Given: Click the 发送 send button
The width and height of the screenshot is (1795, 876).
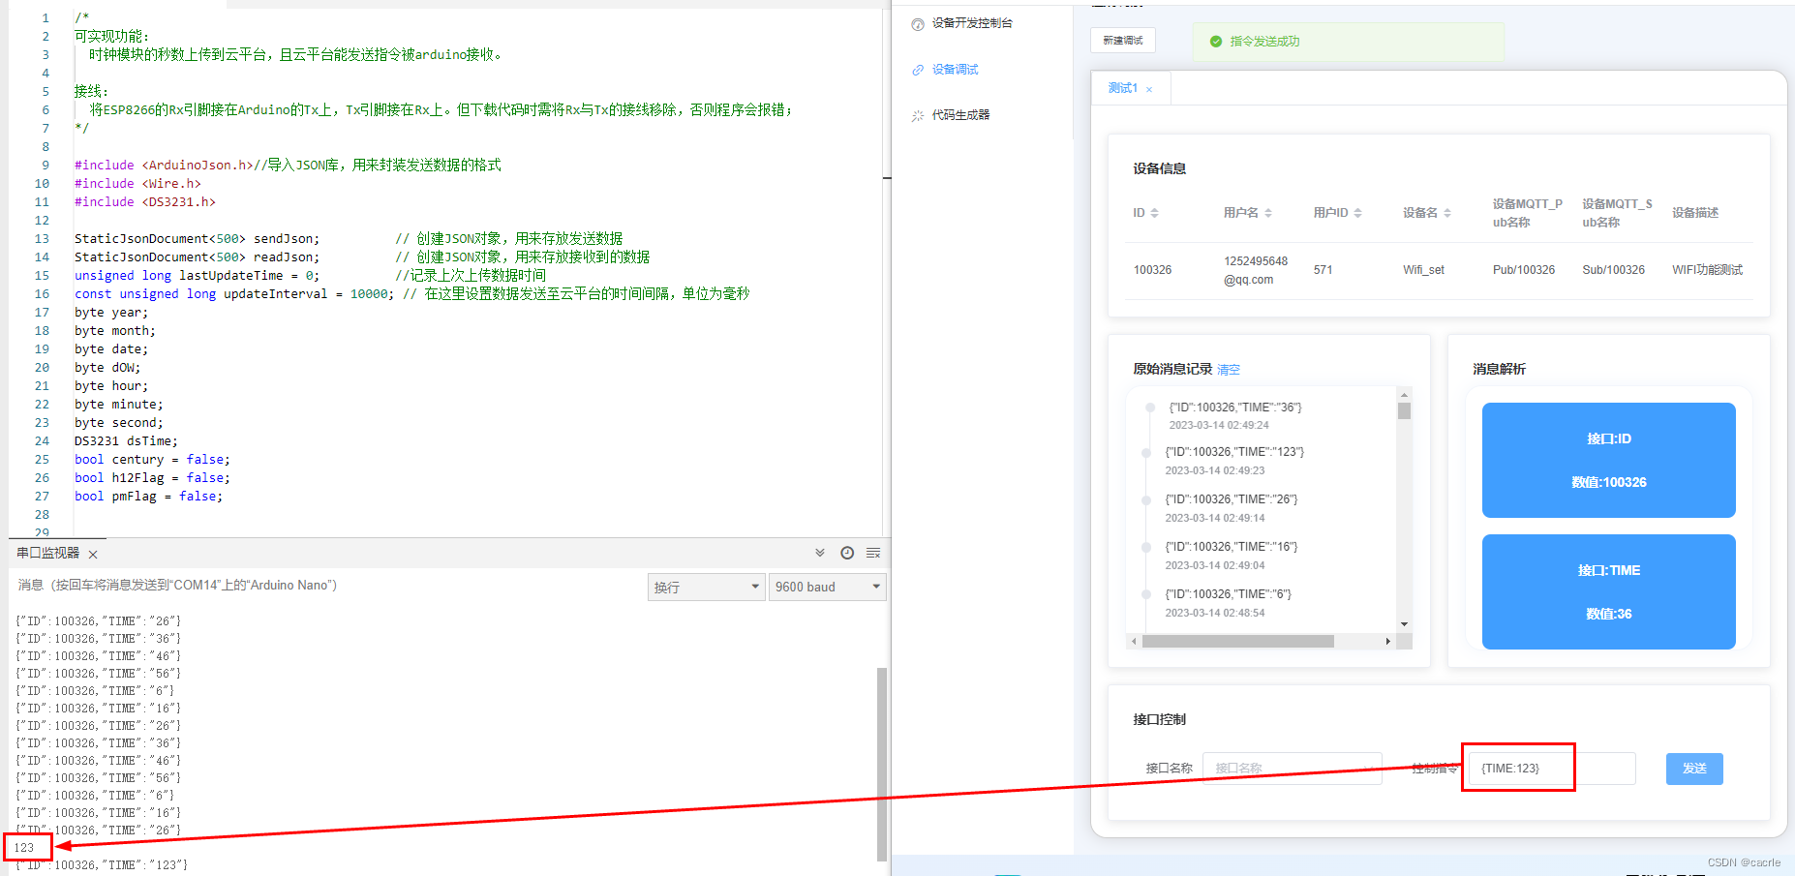Looking at the screenshot, I should [1694, 769].
